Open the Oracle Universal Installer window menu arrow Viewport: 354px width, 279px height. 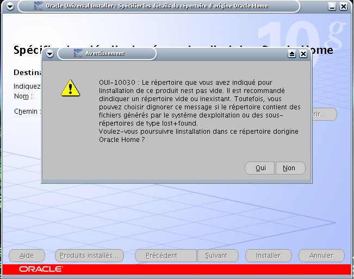coord(10,7)
